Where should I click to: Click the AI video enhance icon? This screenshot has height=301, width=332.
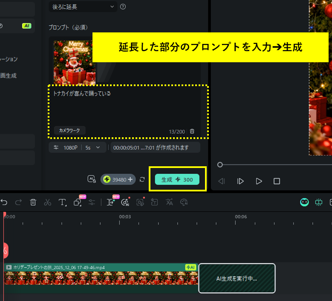[140, 202]
